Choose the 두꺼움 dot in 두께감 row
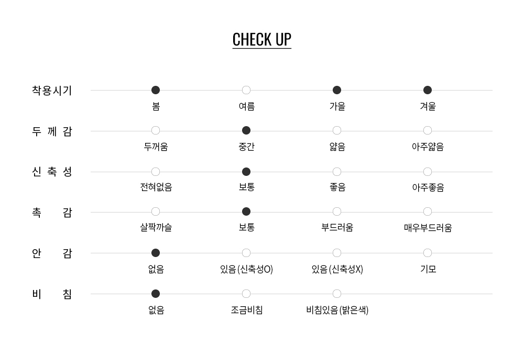 pos(156,130)
